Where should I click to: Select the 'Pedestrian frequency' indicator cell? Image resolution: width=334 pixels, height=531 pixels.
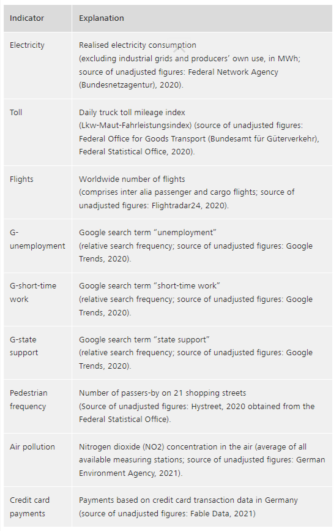[37, 407]
